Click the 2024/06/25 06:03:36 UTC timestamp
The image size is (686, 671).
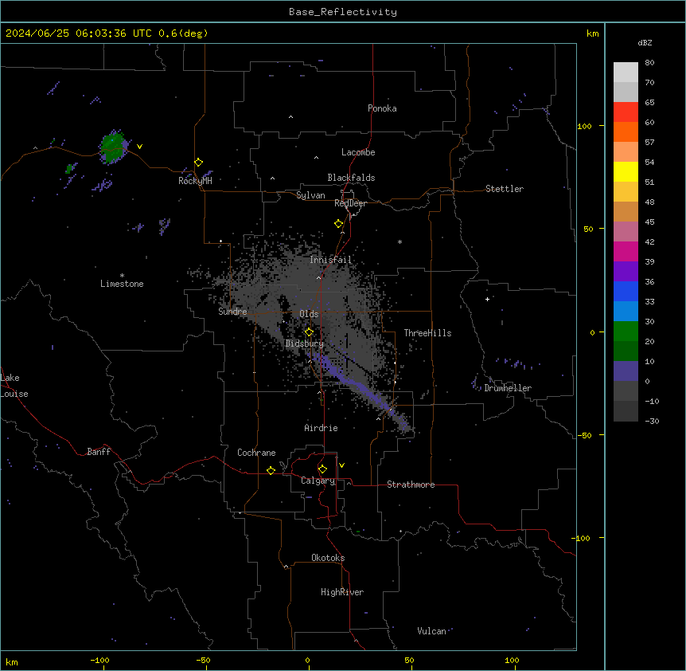(79, 33)
